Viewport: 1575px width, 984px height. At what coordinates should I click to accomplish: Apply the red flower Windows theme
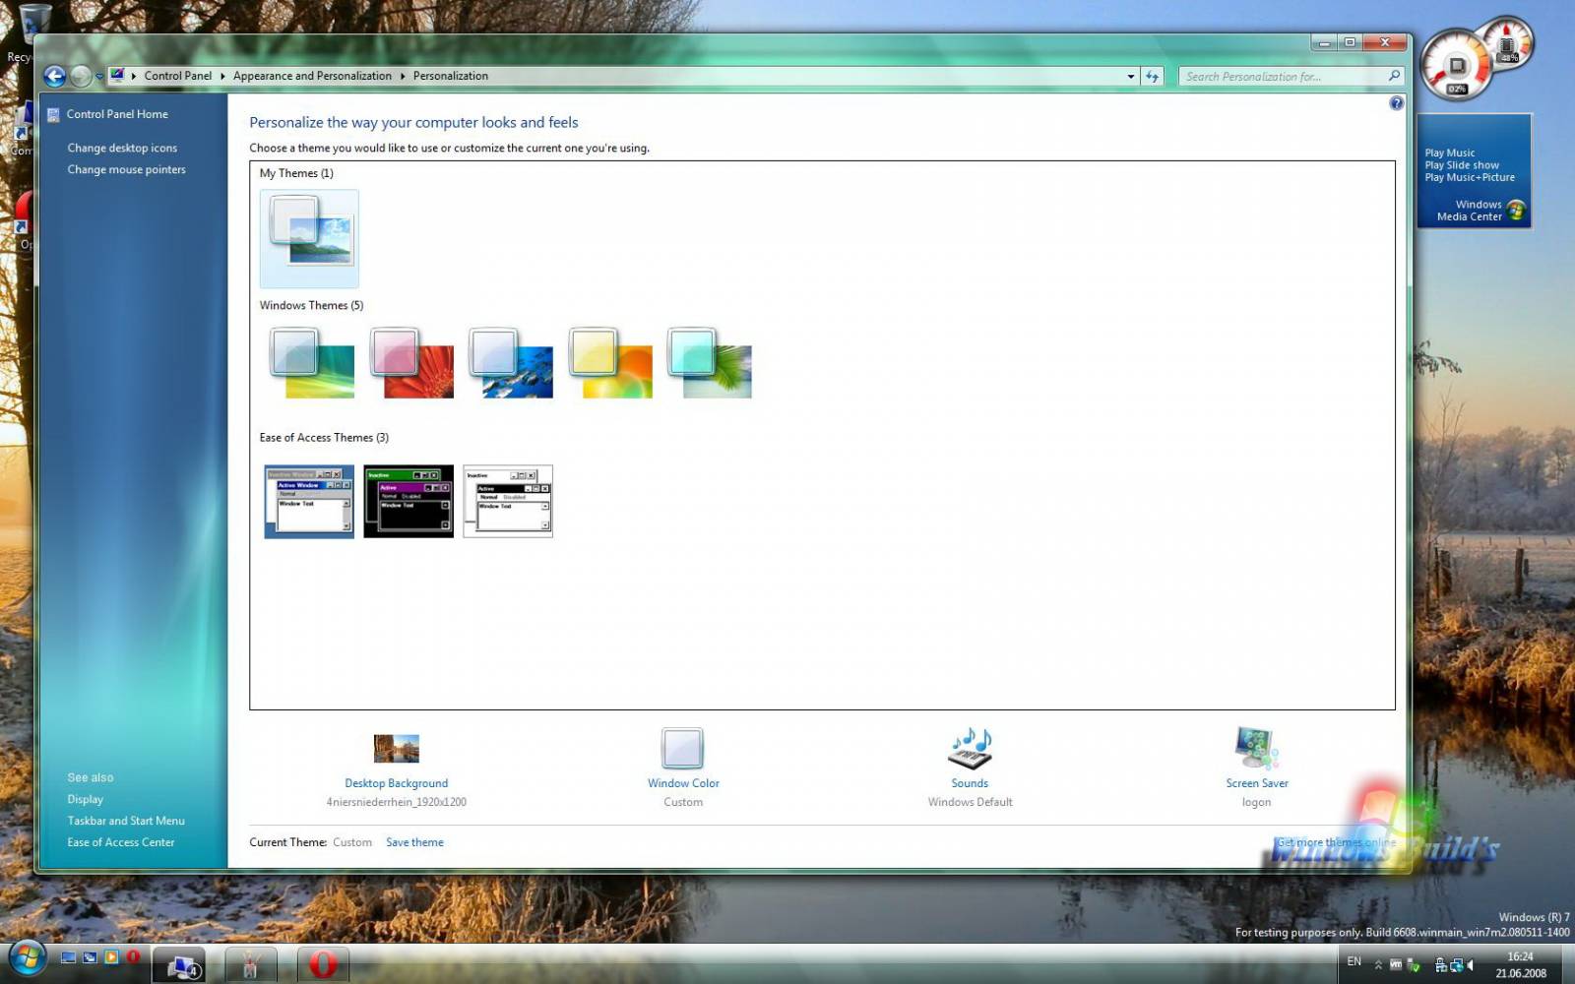(x=410, y=363)
